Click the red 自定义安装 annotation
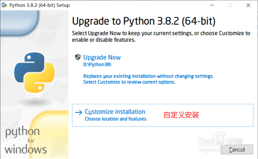Image resolution: width=258 pixels, height=159 pixels. coord(181,115)
